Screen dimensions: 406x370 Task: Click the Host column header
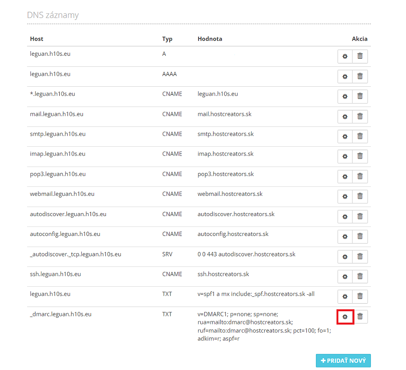(36, 39)
